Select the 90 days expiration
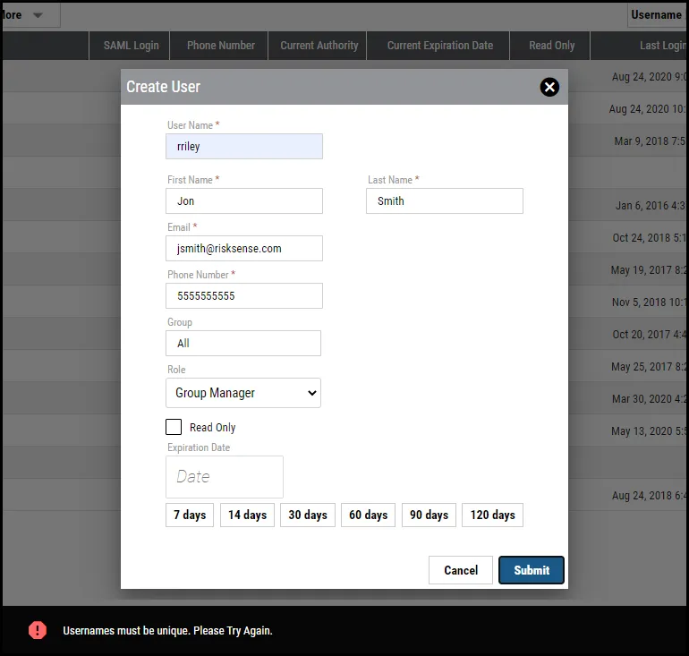Screen dimensions: 689x656 point(429,515)
